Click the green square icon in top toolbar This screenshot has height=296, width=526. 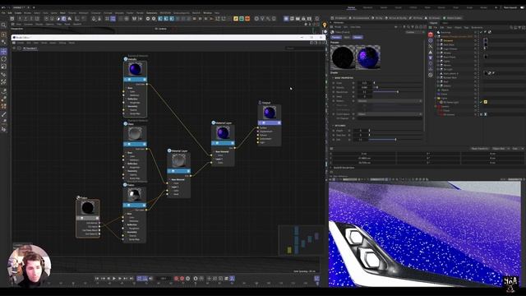click(242, 18)
